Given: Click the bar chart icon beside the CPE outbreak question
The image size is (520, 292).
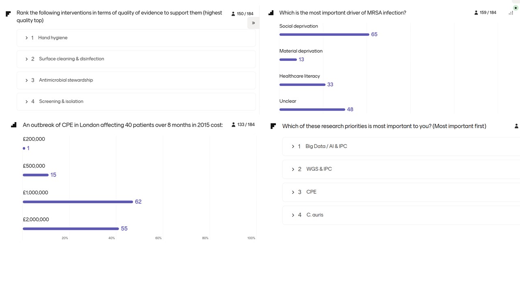Looking at the screenshot, I should tap(14, 125).
